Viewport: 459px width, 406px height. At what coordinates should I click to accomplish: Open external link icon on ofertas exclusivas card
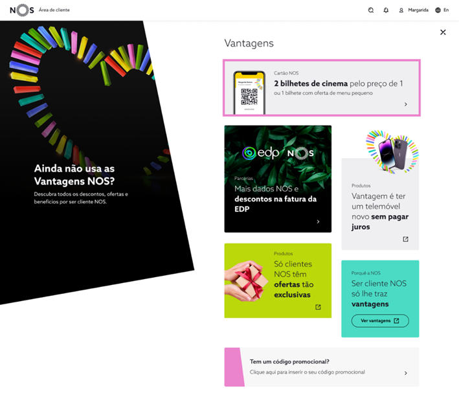[x=319, y=307]
